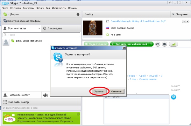Click Дарья profile name

[x=14, y=14]
